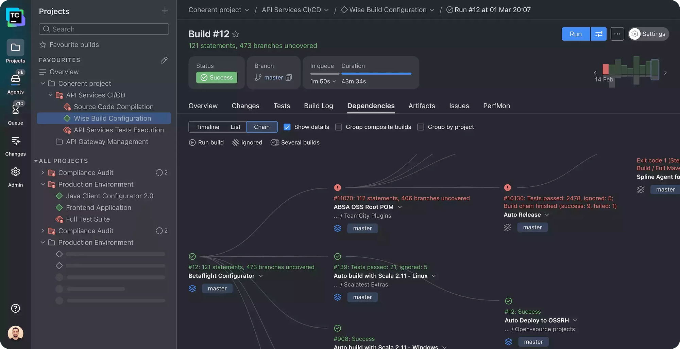This screenshot has height=349, width=680.
Task: Click the error icon of Auto Release build
Action: pyautogui.click(x=507, y=187)
